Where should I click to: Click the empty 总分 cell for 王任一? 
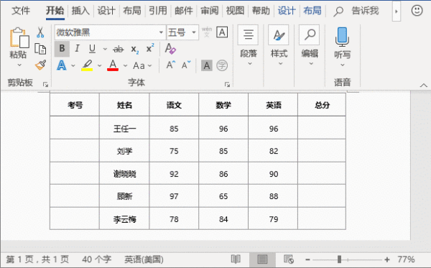[322, 128]
